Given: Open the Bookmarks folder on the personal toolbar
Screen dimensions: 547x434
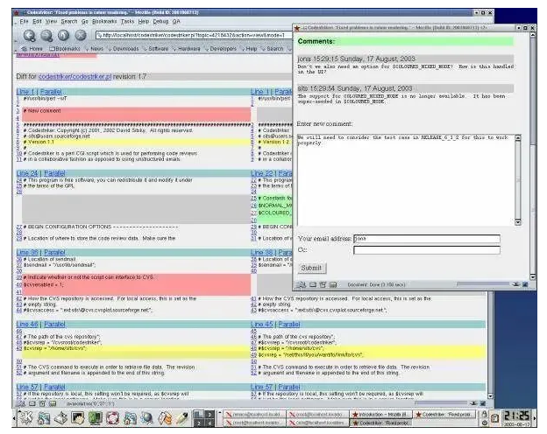Looking at the screenshot, I should [x=65, y=49].
